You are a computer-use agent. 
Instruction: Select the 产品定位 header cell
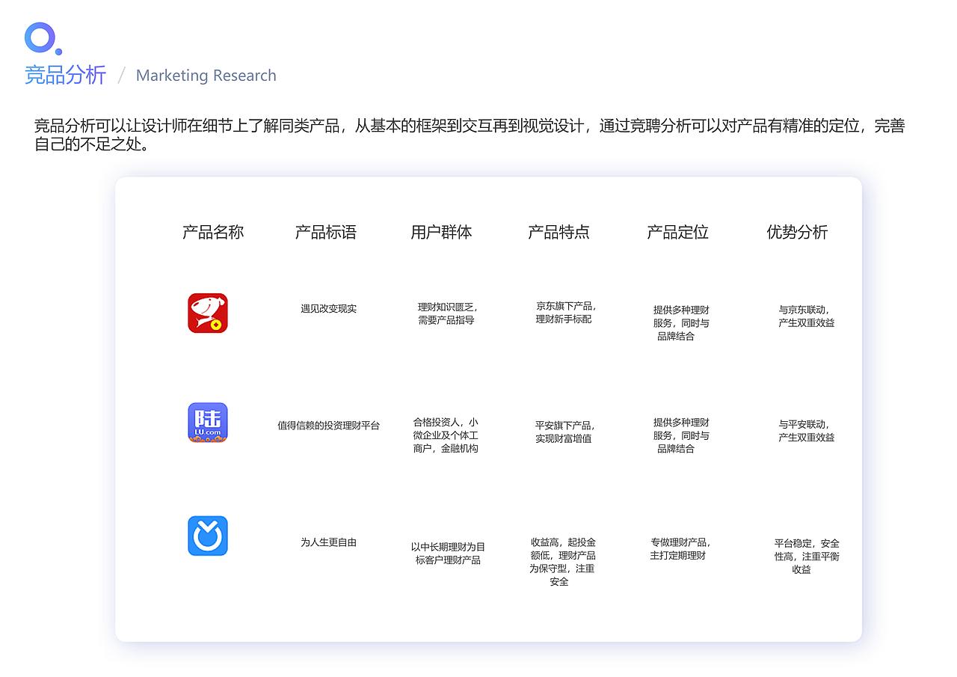click(x=676, y=232)
